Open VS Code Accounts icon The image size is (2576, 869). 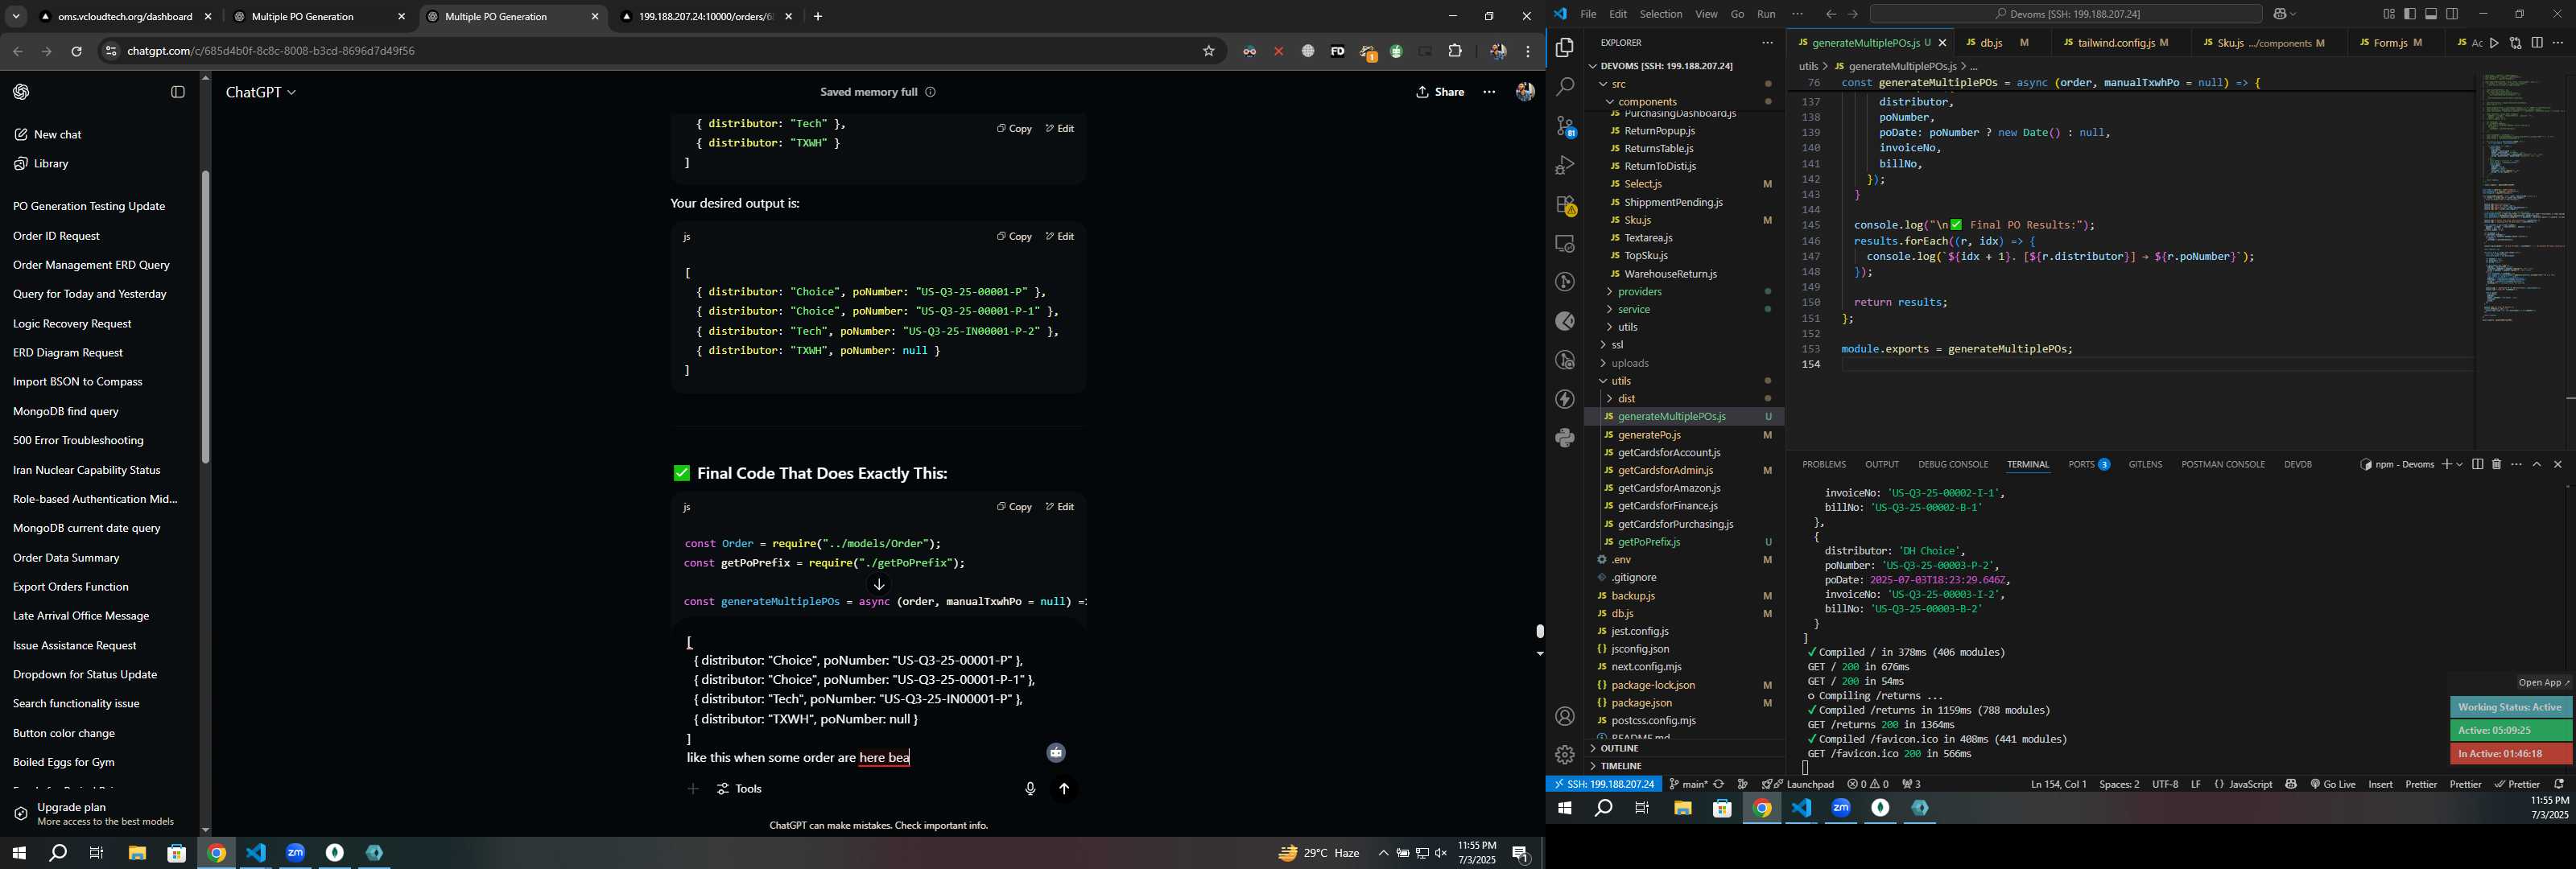pyautogui.click(x=1565, y=716)
